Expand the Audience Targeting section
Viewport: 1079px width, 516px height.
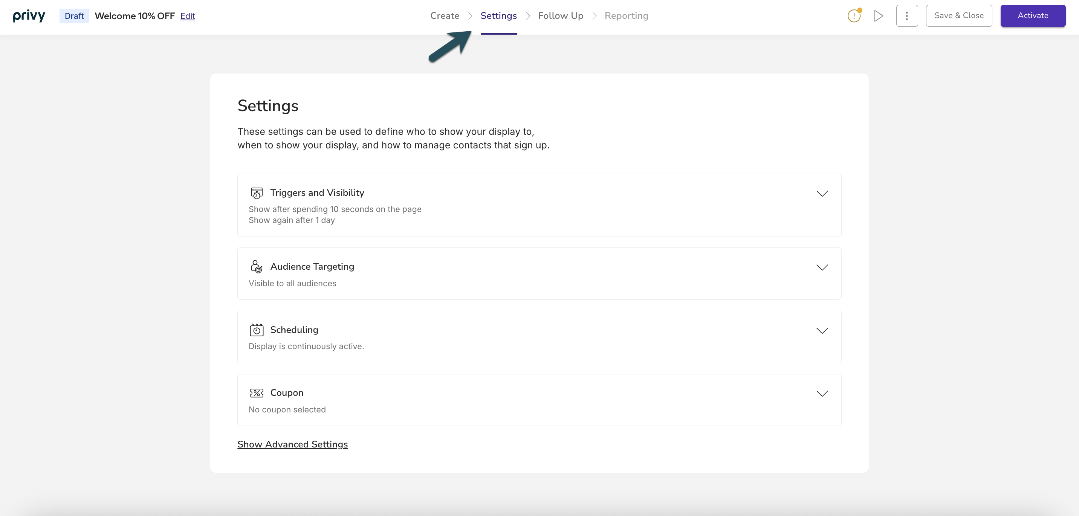(x=822, y=268)
